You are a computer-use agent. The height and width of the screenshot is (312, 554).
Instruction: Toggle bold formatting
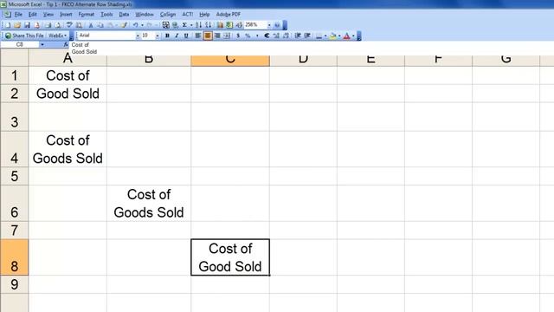(167, 36)
